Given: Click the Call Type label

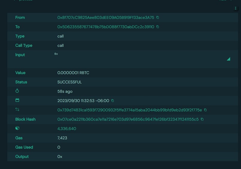Looking at the screenshot, I should point(24,45).
